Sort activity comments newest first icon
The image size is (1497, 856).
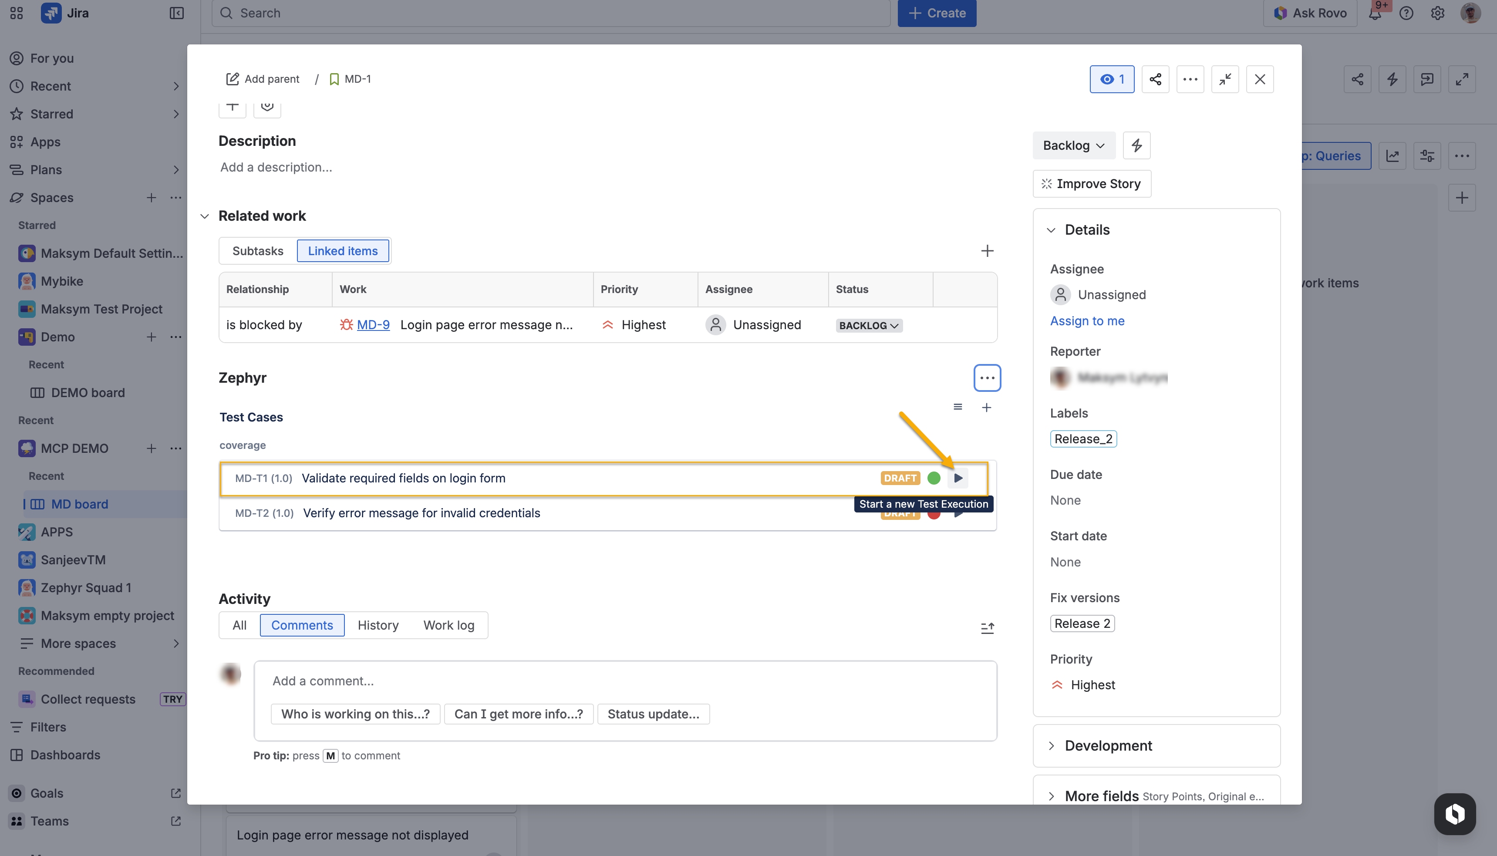coord(987,628)
